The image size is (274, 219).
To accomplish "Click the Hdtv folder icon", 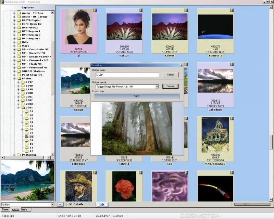I will click(19, 42).
